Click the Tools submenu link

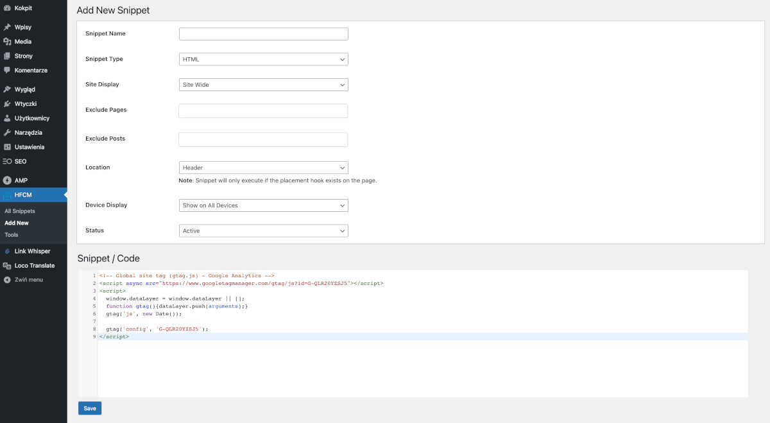point(12,235)
